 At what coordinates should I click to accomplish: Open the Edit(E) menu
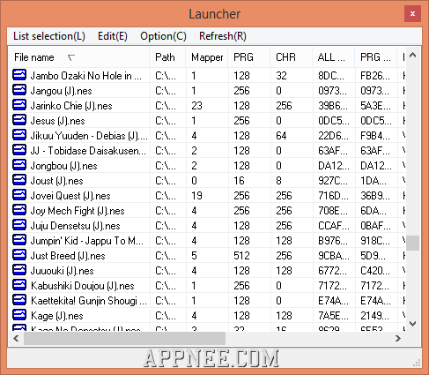coord(113,36)
